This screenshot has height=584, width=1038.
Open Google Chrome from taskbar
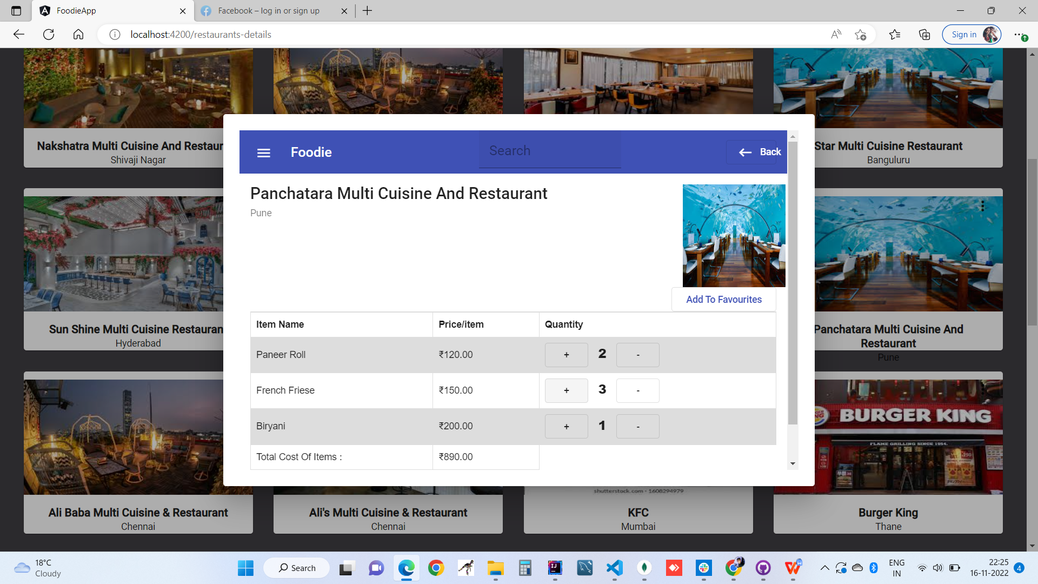point(436,568)
